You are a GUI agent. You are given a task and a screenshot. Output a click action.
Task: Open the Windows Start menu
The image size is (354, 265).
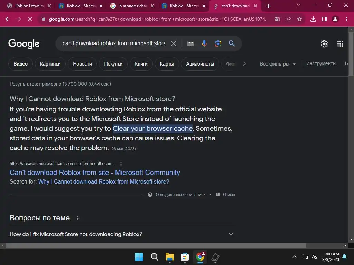tap(139, 257)
